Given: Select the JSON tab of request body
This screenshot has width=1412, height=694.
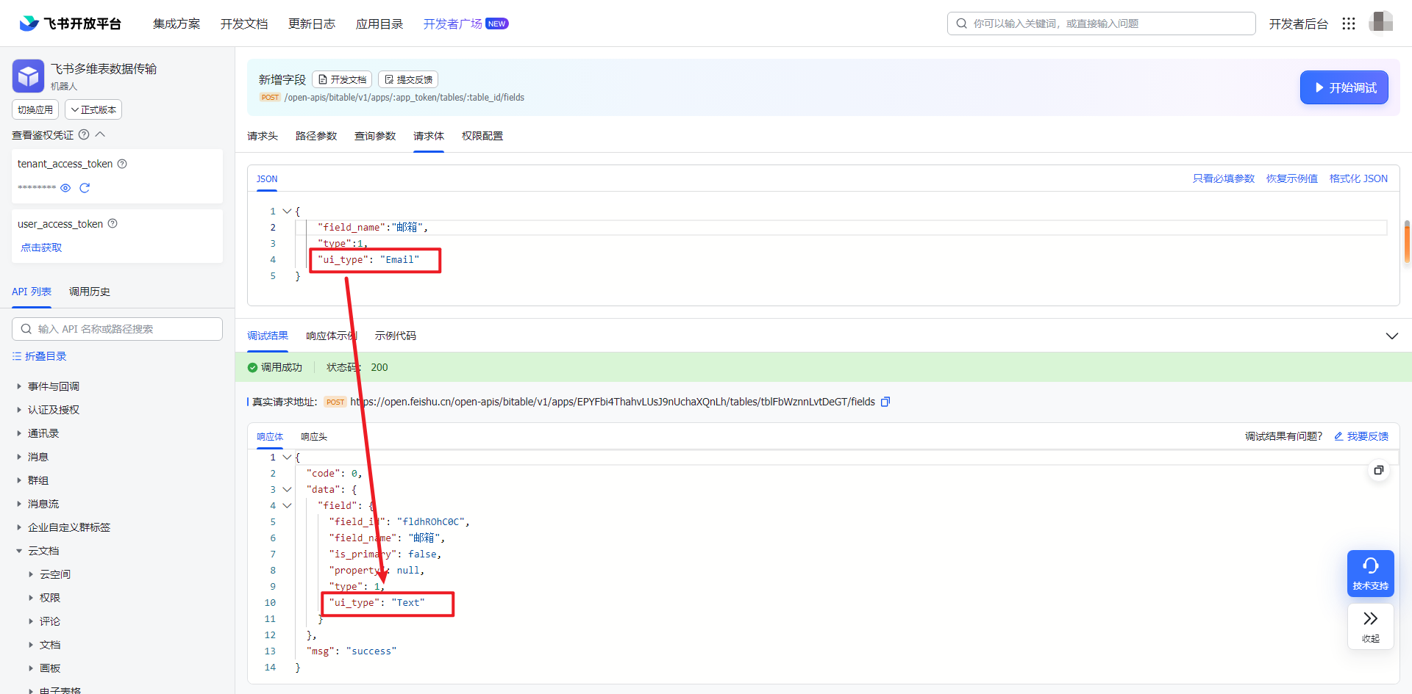Looking at the screenshot, I should (267, 178).
